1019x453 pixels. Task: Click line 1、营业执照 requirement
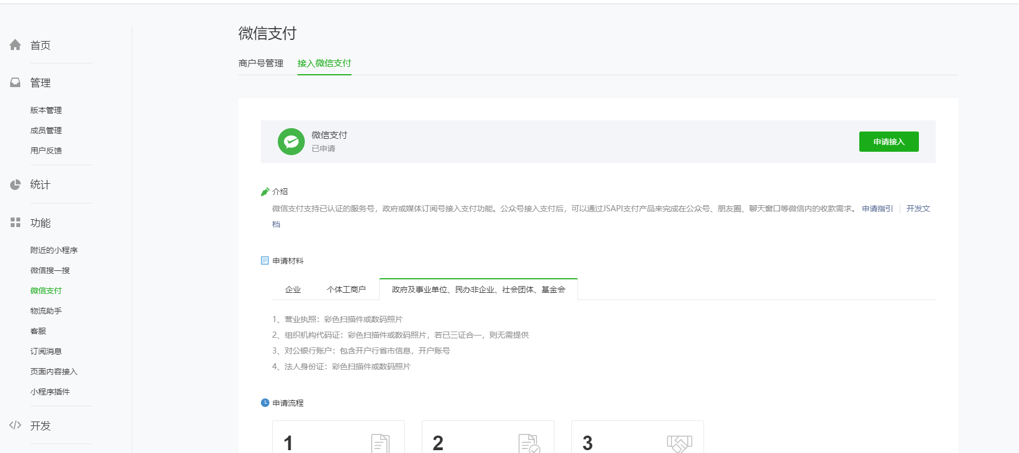(x=337, y=319)
